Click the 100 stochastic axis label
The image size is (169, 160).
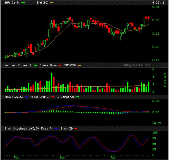click(155, 133)
